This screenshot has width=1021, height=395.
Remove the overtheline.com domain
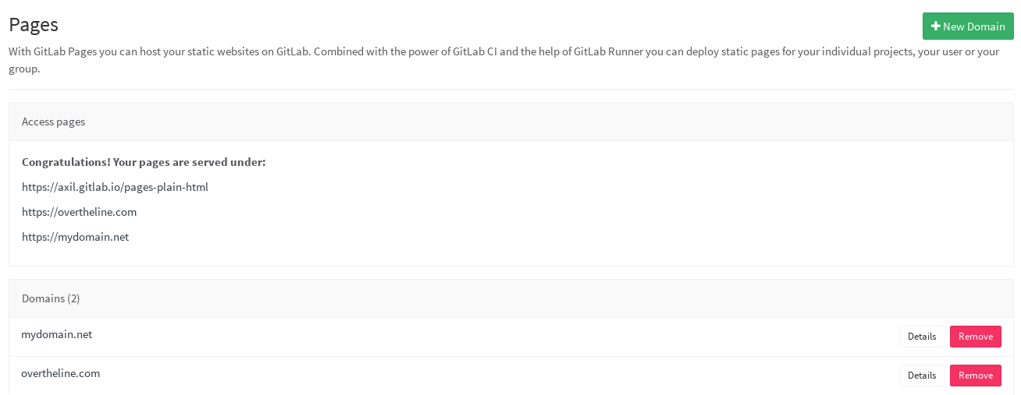coord(975,376)
